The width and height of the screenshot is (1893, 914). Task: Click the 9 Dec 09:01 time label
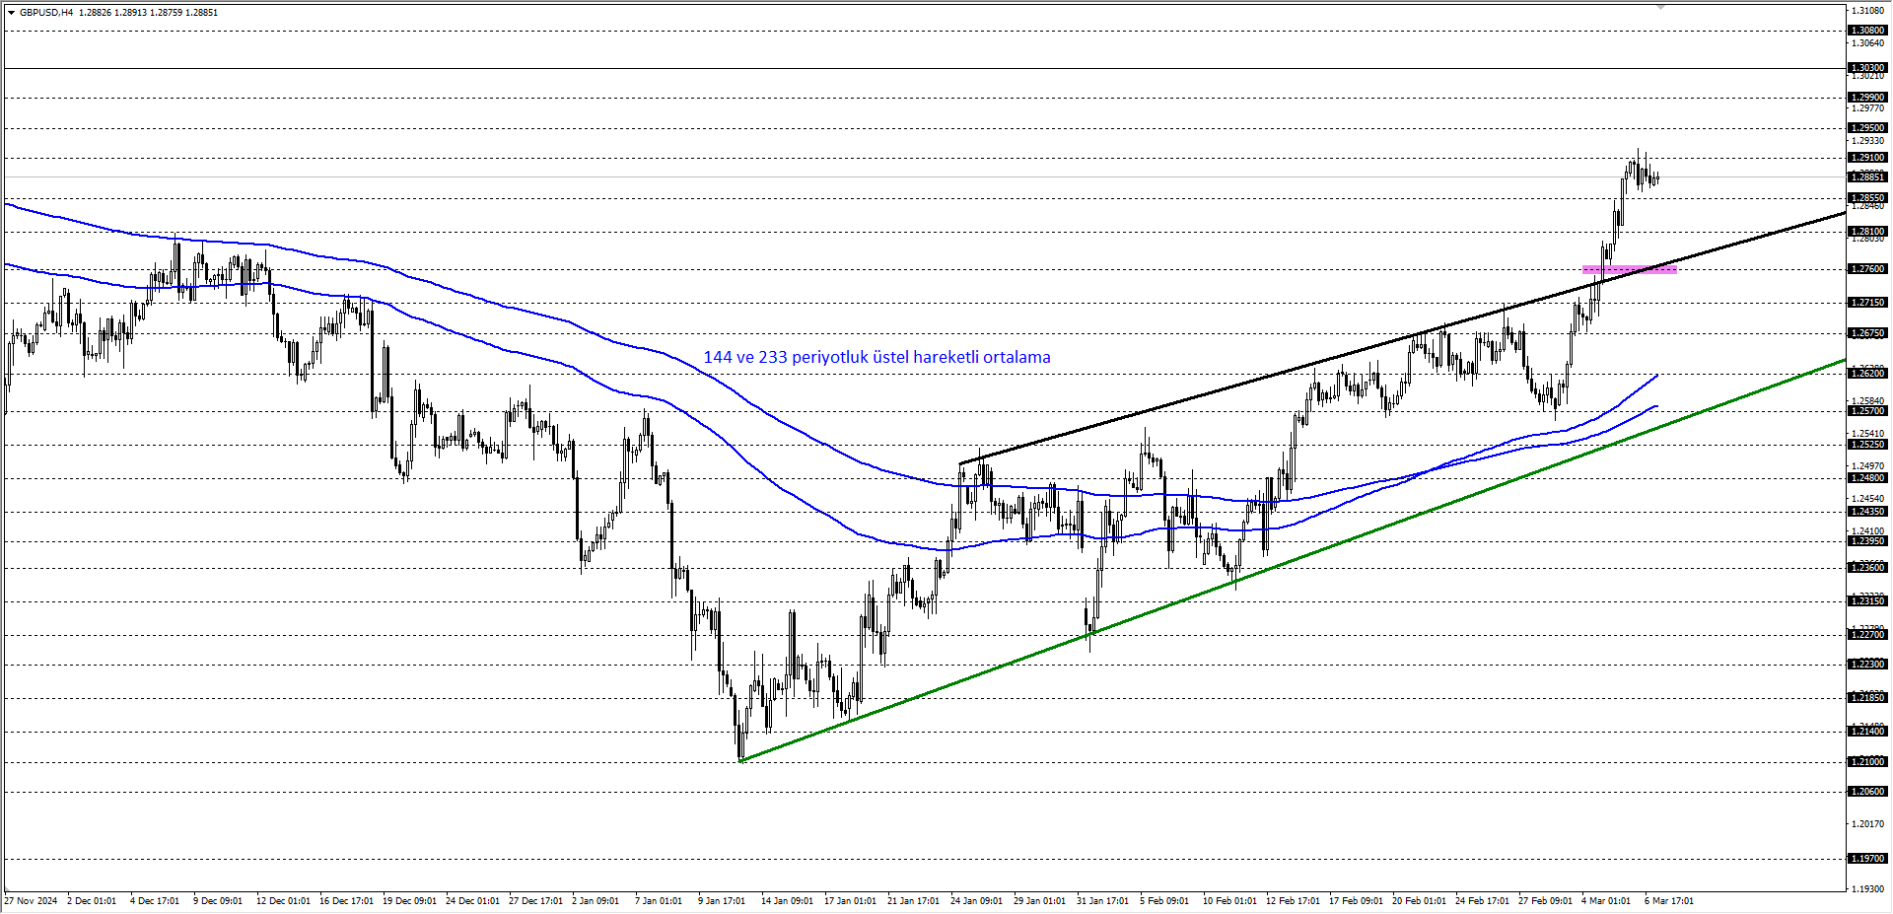click(x=218, y=901)
